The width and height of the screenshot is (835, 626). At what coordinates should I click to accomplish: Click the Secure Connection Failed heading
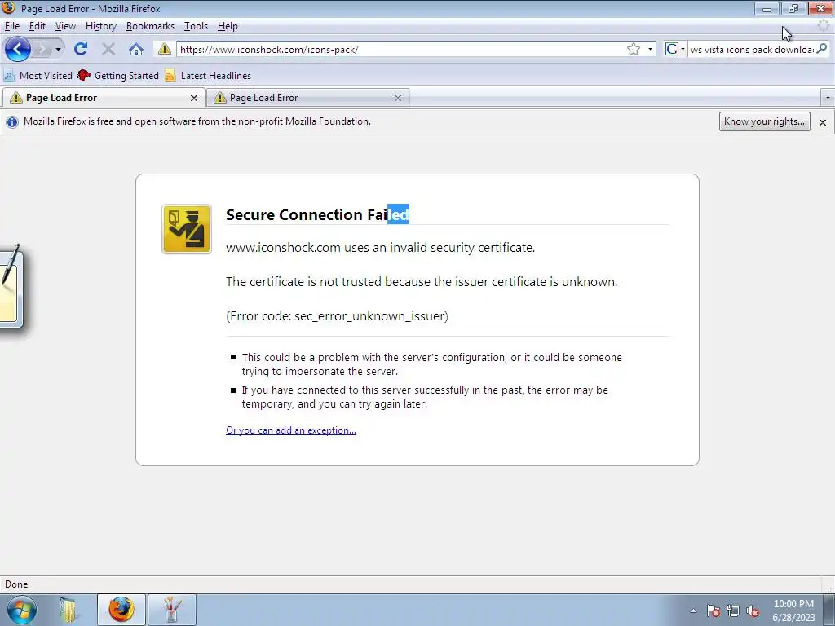tap(317, 214)
